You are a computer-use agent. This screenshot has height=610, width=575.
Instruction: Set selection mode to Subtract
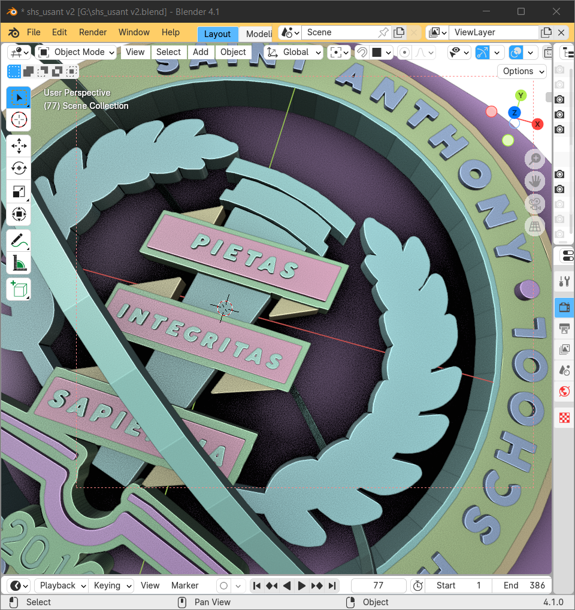pyautogui.click(x=43, y=72)
